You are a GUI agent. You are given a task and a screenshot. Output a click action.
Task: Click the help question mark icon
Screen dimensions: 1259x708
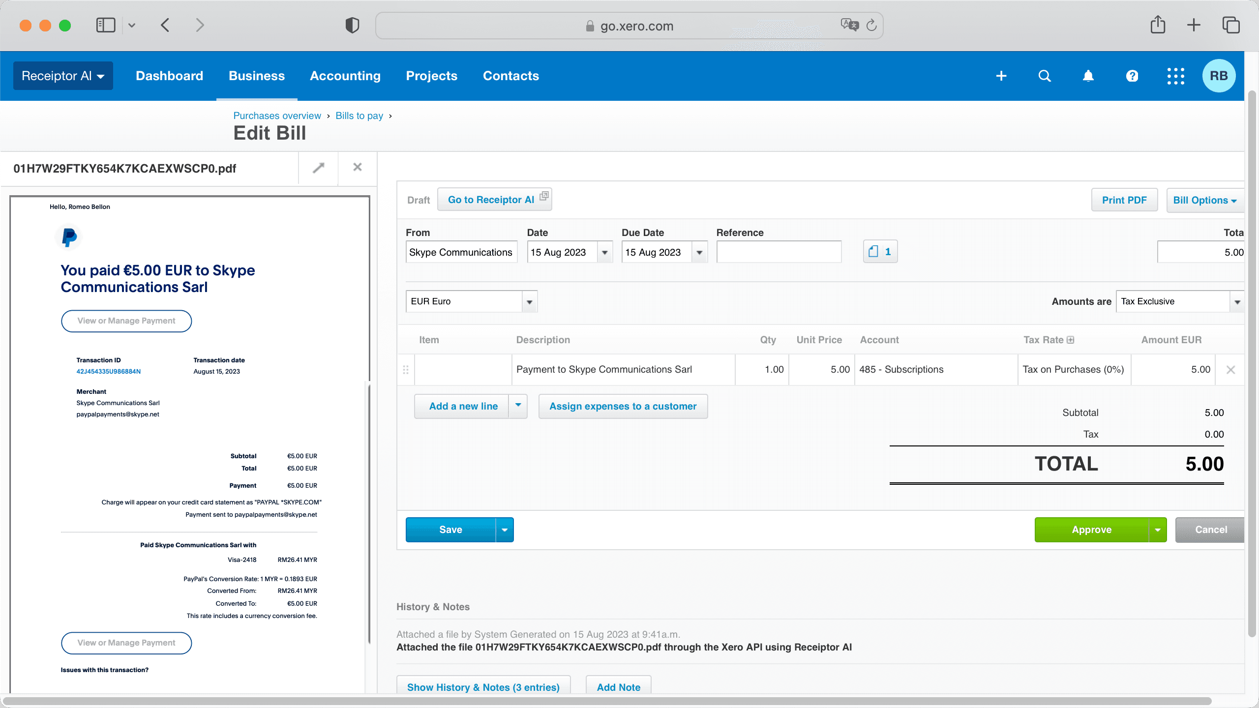(1132, 76)
